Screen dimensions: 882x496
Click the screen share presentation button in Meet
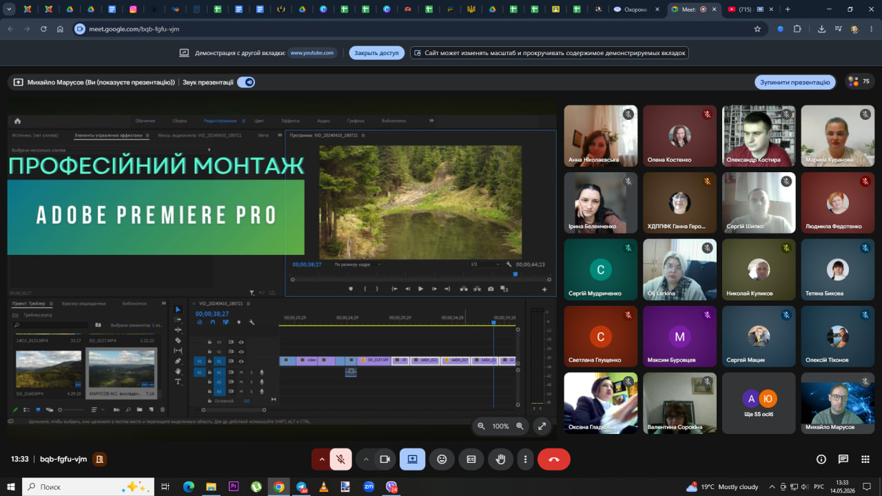pyautogui.click(x=412, y=459)
